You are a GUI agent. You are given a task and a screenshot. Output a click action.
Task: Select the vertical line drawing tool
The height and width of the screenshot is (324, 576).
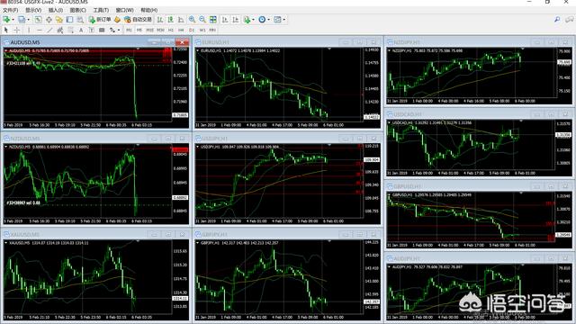(29, 30)
